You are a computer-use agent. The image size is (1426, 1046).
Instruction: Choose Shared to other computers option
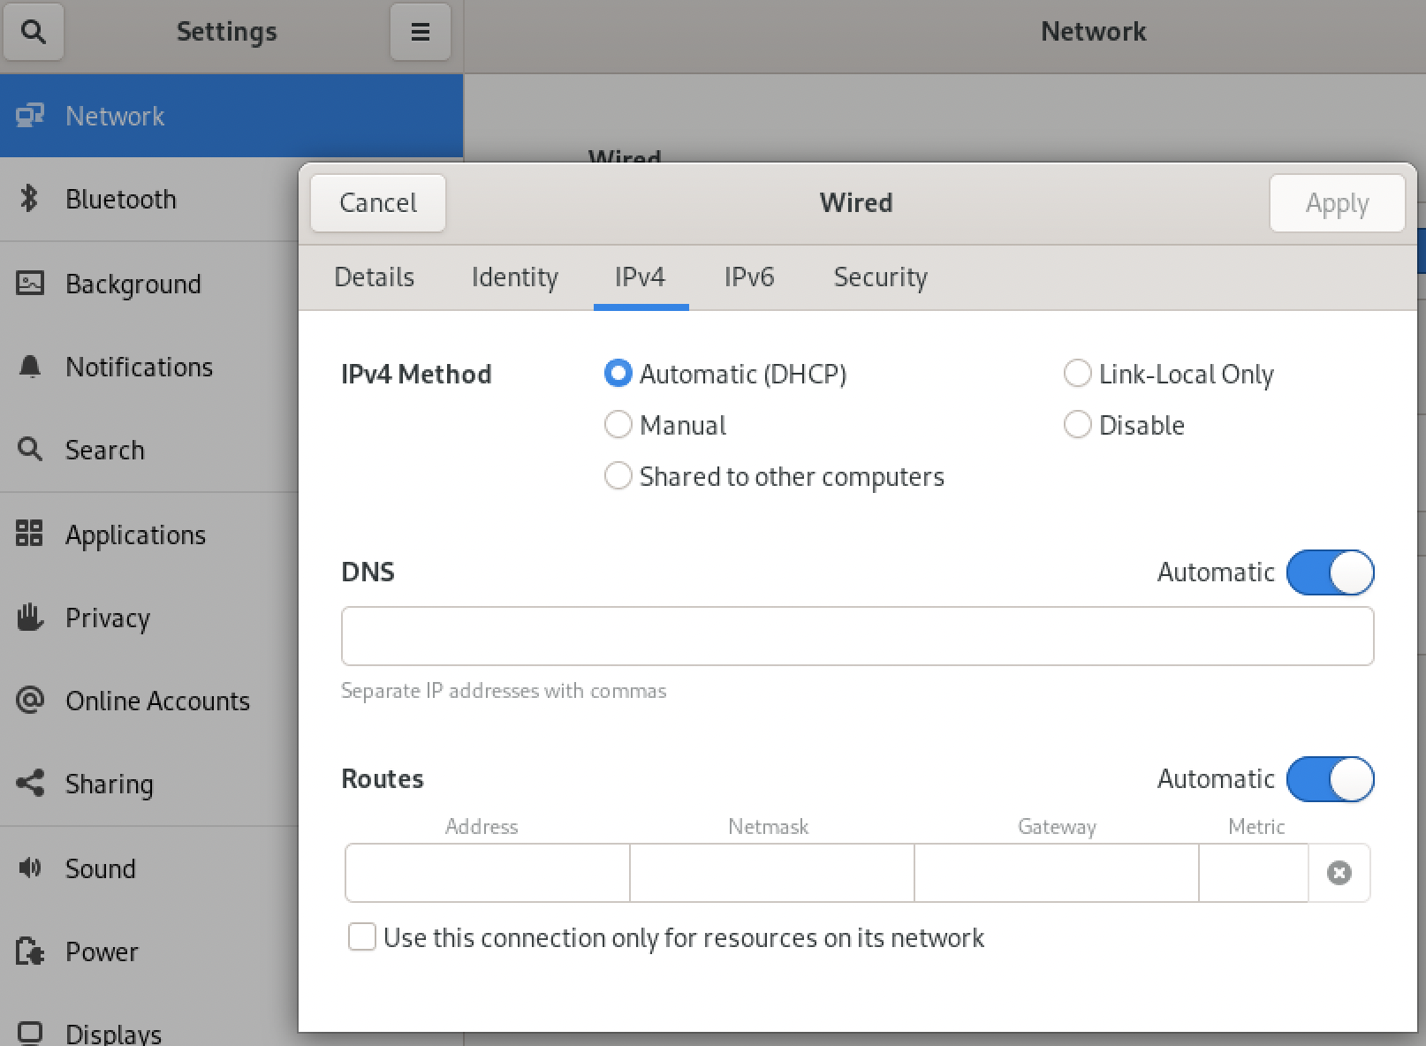618,476
